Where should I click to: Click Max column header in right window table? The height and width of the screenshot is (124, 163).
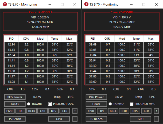[151, 39]
